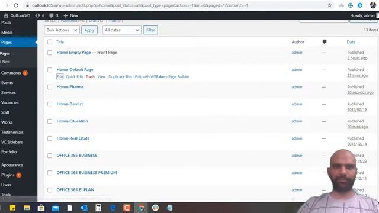Open the Howdy, admin account menu
The image size is (379, 213).
point(362,15)
